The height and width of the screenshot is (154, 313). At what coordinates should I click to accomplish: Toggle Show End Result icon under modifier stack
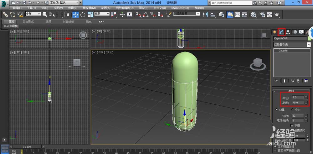tap(285, 81)
